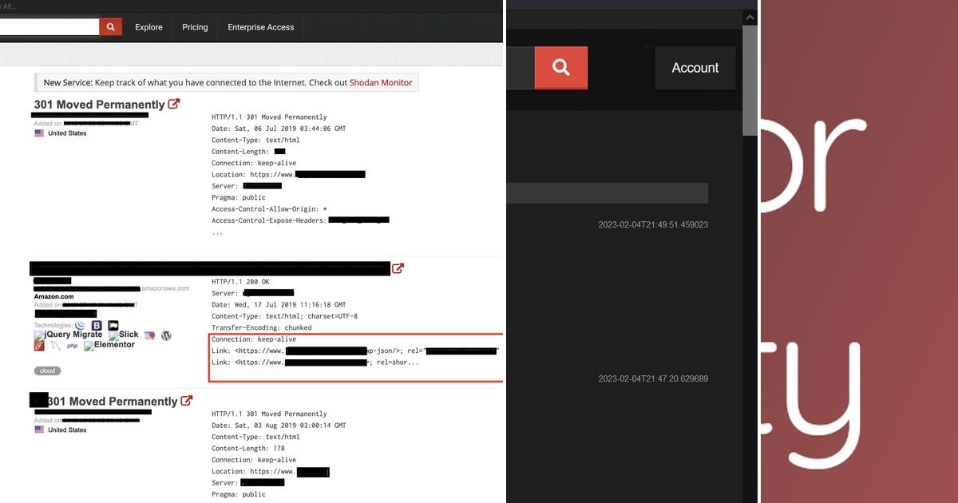Click inside the search input field
Viewport: 958px width, 503px height.
[48, 26]
